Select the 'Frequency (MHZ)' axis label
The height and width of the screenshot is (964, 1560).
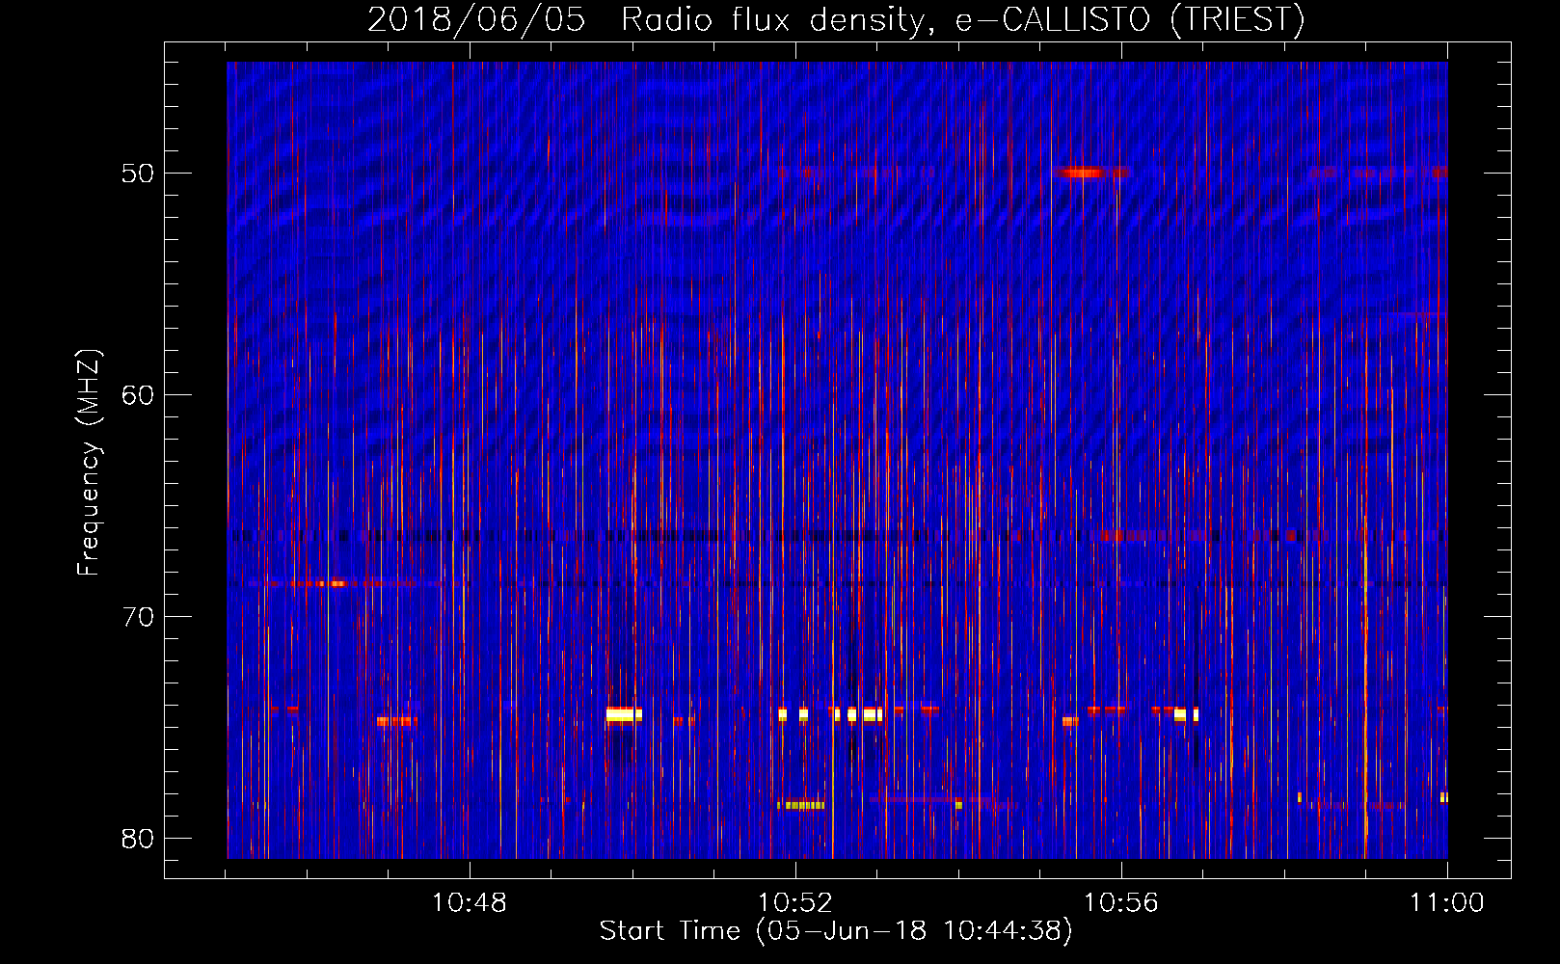pos(89,463)
